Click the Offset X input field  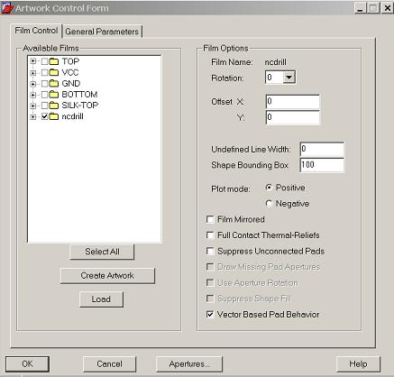293,102
